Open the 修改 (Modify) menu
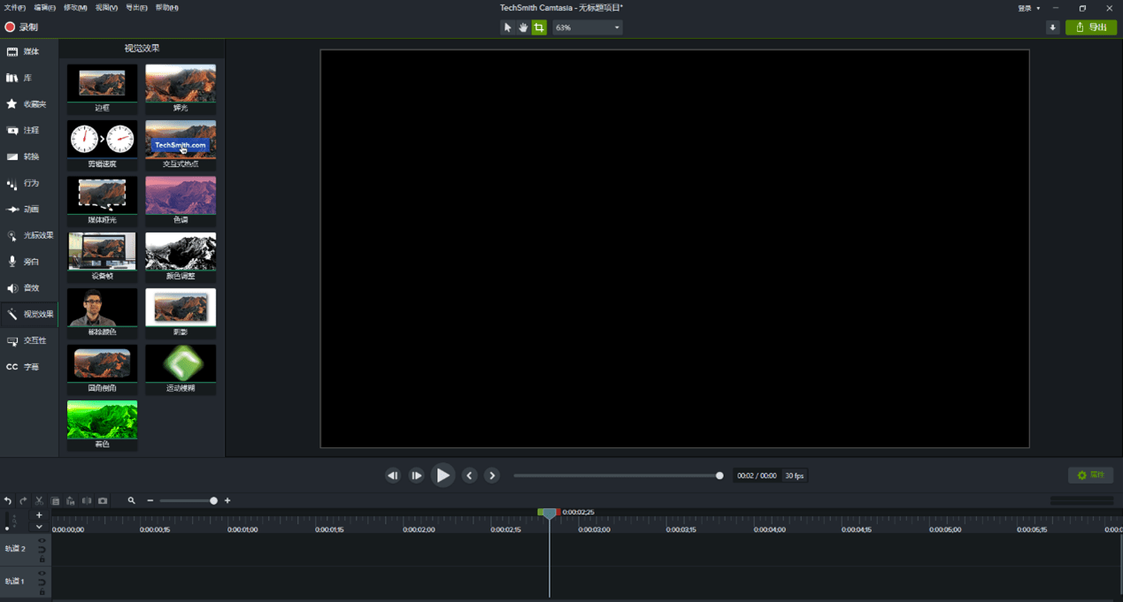Image resolution: width=1123 pixels, height=602 pixels. point(75,7)
